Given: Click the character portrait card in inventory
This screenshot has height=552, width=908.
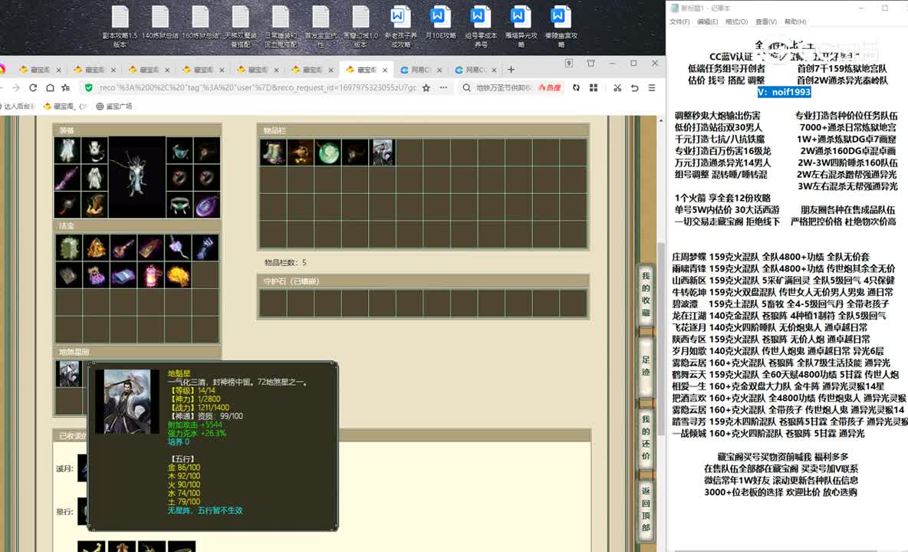Looking at the screenshot, I should [x=382, y=152].
